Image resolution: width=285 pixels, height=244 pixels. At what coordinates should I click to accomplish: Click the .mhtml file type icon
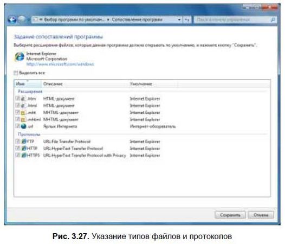pyautogui.click(x=23, y=119)
